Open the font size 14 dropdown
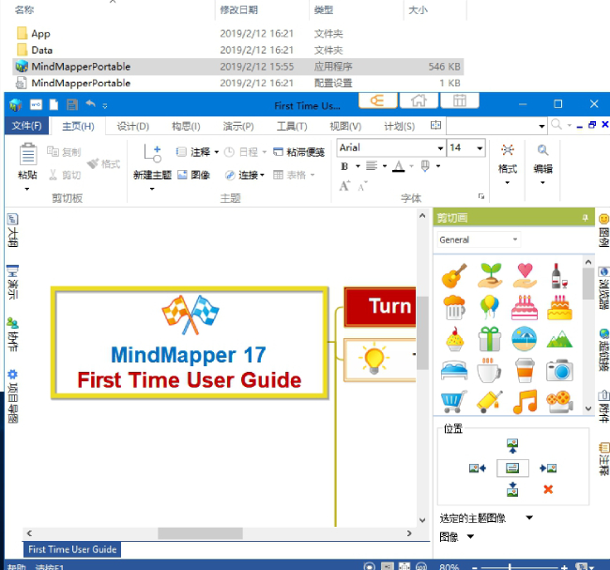This screenshot has height=570, width=610. (480, 148)
